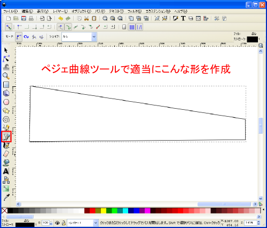Open the File menu

point(11,11)
